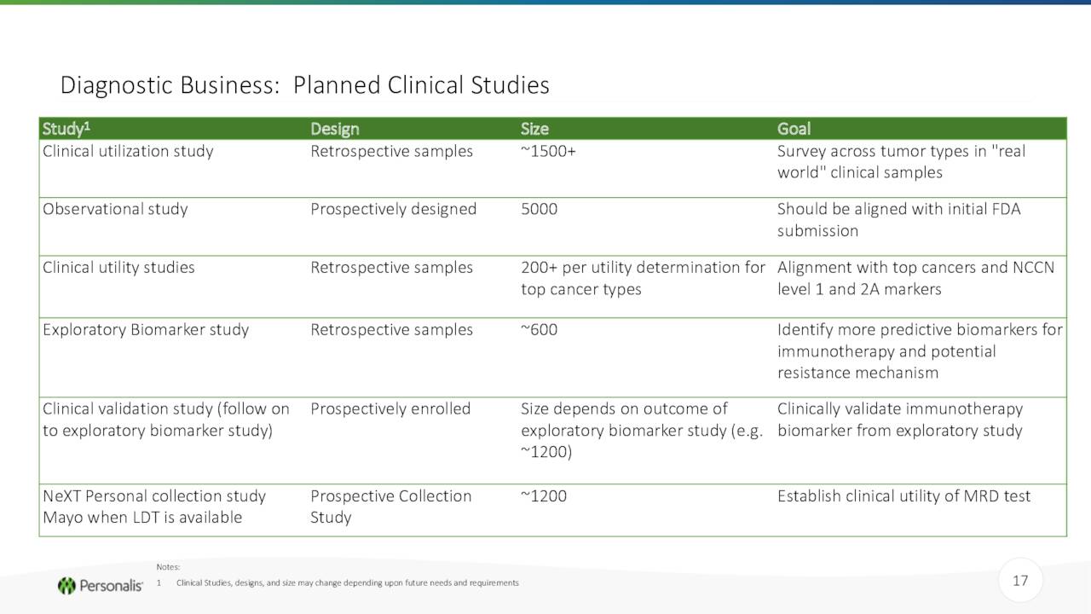Click the ~600 size cell
Viewport: 1091px width, 614px height.
pos(539,329)
